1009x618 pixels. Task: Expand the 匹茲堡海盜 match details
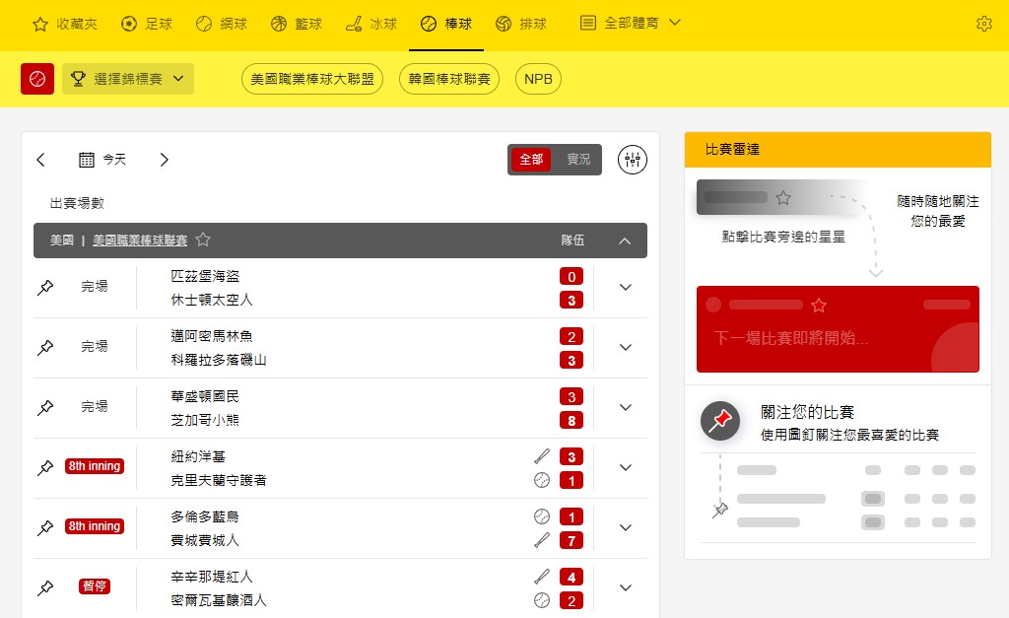[x=626, y=287]
